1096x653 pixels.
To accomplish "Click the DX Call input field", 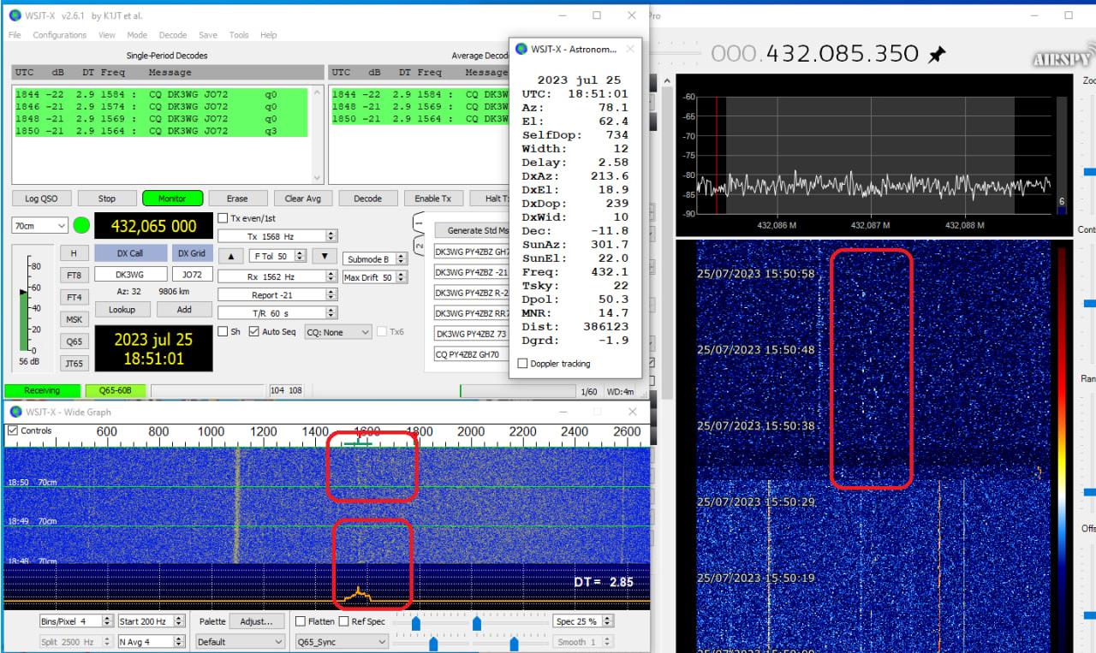I will [130, 275].
